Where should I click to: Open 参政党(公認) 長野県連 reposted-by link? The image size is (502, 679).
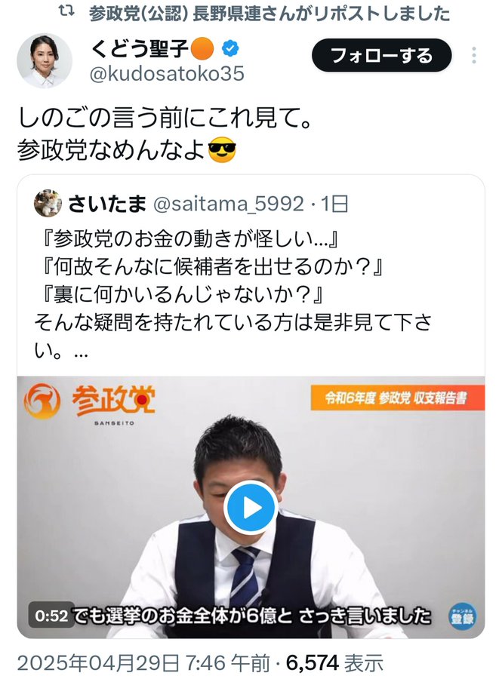(x=269, y=14)
